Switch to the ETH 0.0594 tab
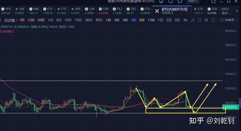Viewport: 241px width, 131px height. click(x=145, y=11)
